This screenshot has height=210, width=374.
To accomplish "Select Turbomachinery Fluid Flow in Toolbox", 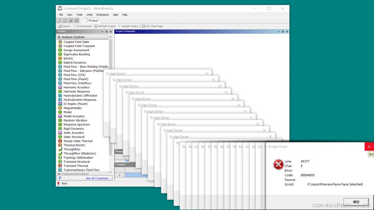I will coord(82,170).
